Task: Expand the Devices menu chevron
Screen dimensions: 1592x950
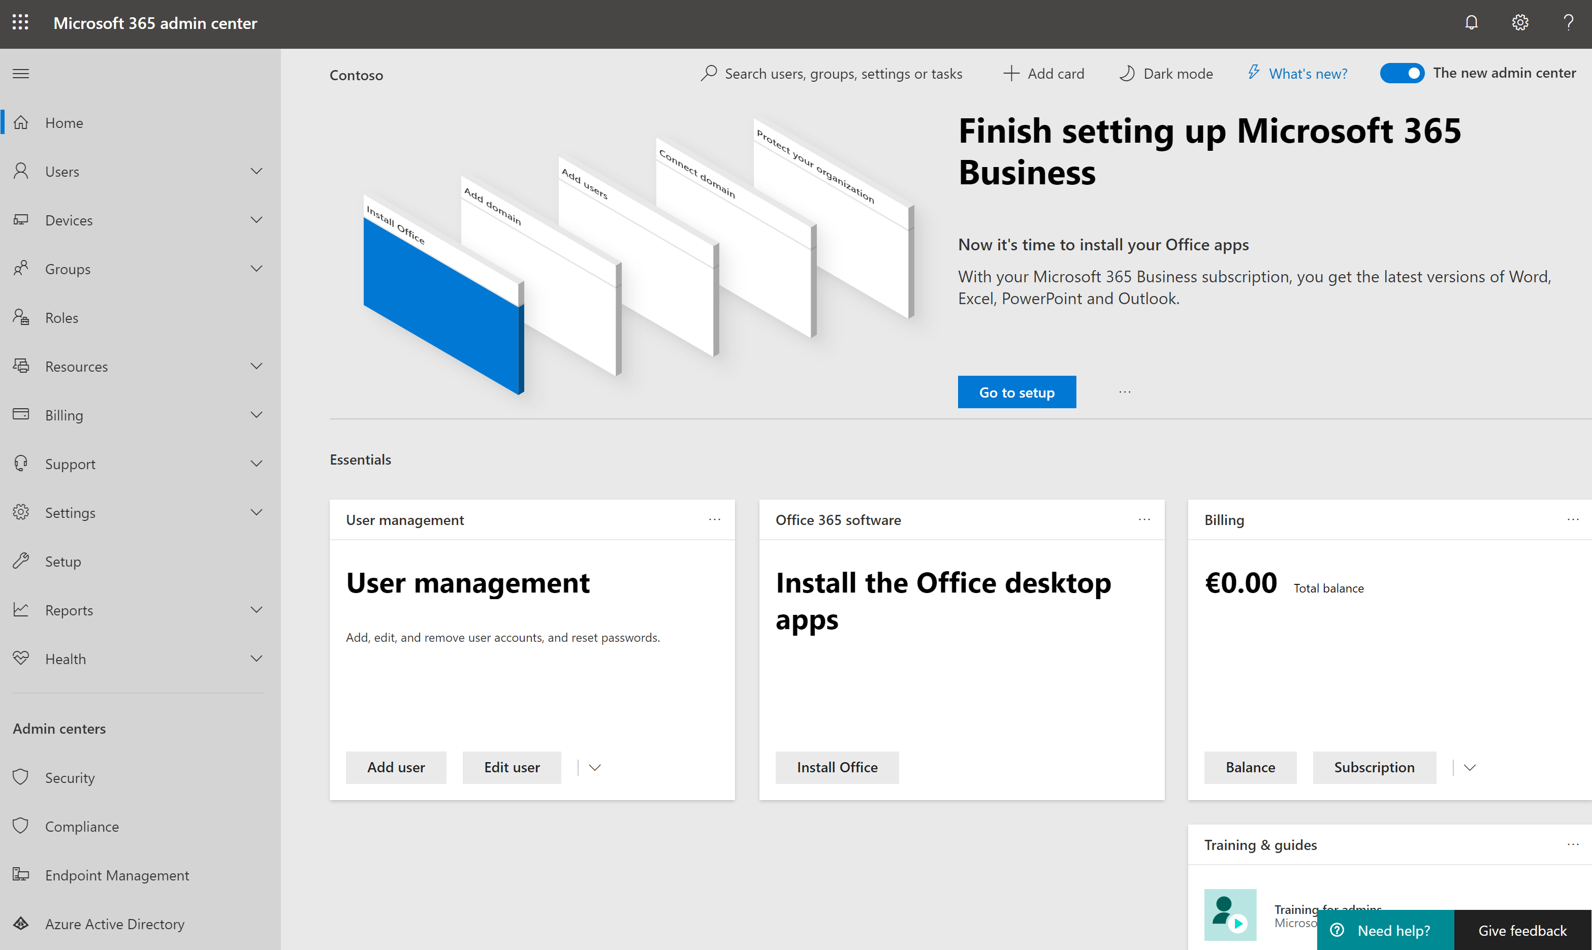Action: pos(257,219)
